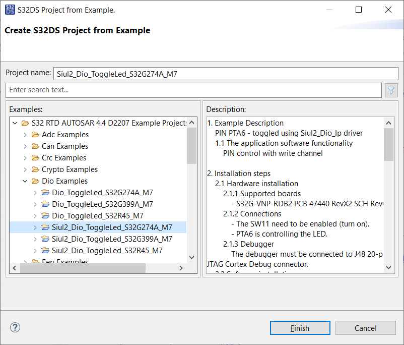This screenshot has width=404, height=345.
Task: Click the search filter icon
Action: [x=390, y=90]
